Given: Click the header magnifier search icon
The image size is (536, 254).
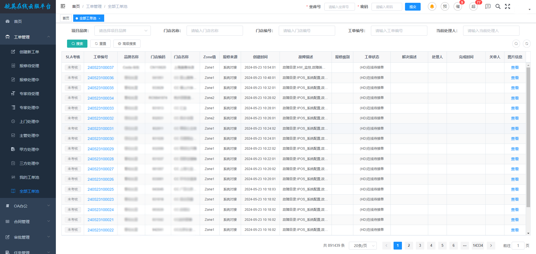Looking at the screenshot, I should pos(498,6).
